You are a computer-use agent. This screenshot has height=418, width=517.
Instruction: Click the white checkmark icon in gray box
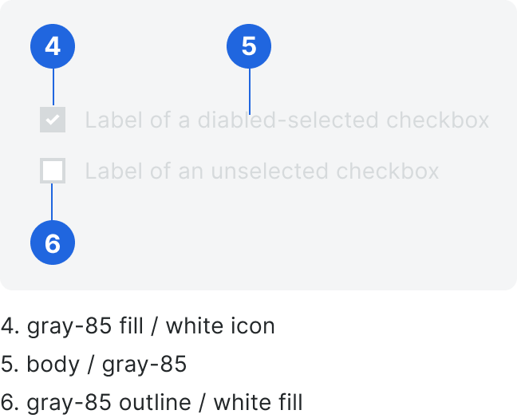tap(53, 120)
